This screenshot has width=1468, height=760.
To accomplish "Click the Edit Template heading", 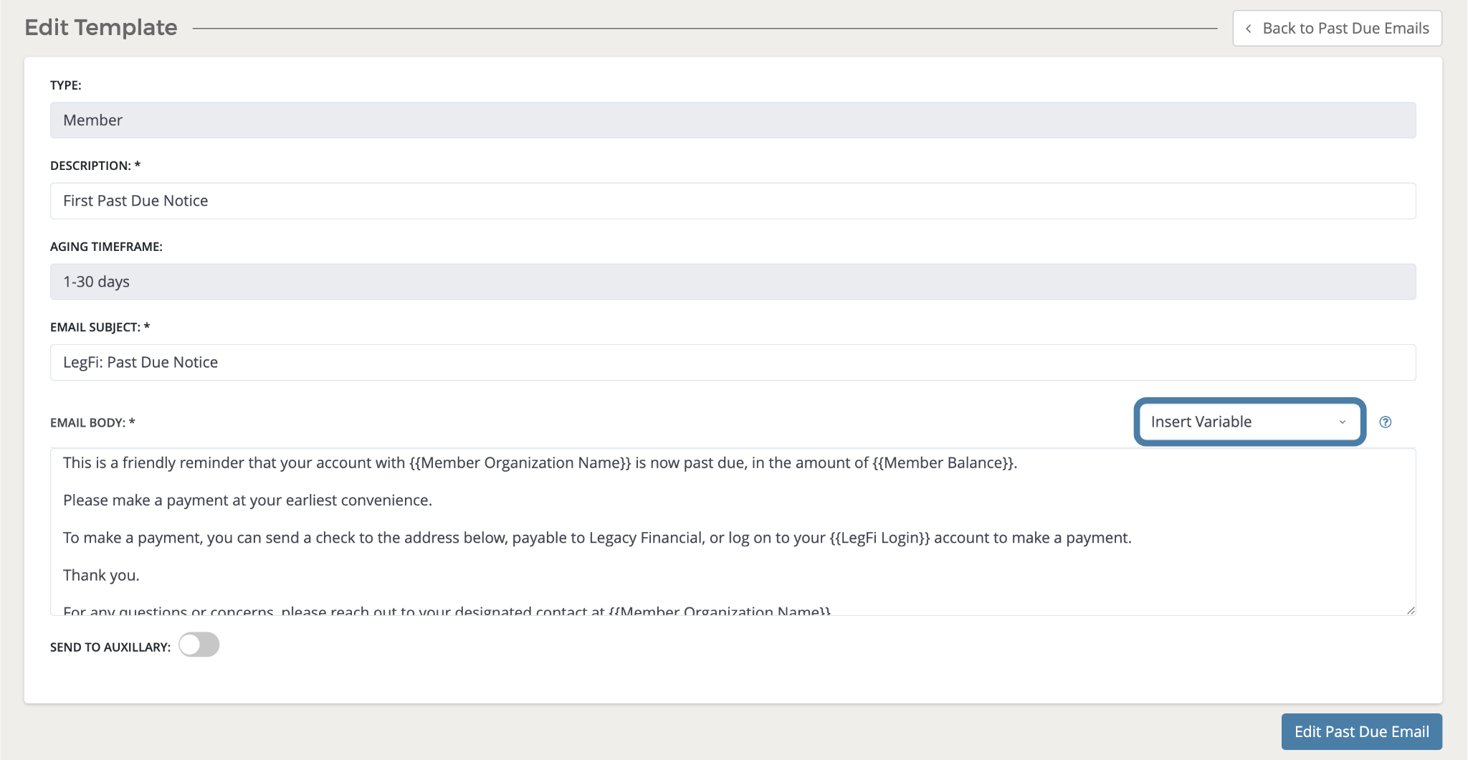I will point(101,28).
